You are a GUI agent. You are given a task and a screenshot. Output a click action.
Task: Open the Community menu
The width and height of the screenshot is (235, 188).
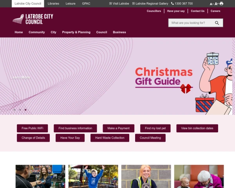[x=37, y=32]
